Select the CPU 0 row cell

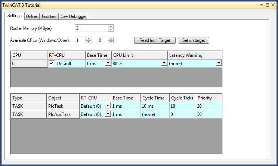pos(29,64)
